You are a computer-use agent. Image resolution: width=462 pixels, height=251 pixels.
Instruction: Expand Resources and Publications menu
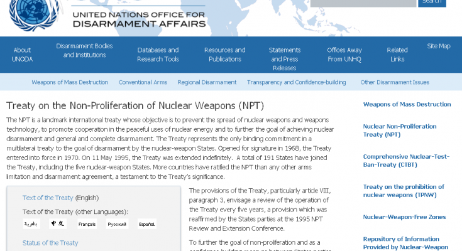224,55
